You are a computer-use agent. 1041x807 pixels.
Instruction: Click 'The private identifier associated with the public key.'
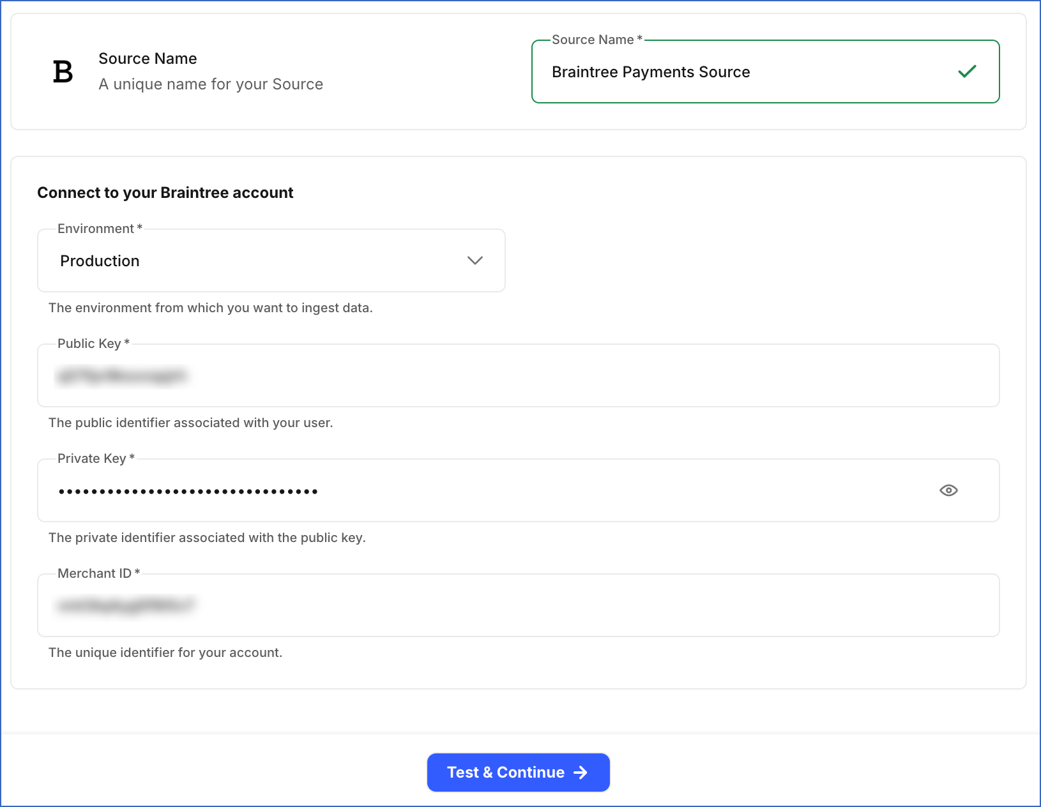207,538
